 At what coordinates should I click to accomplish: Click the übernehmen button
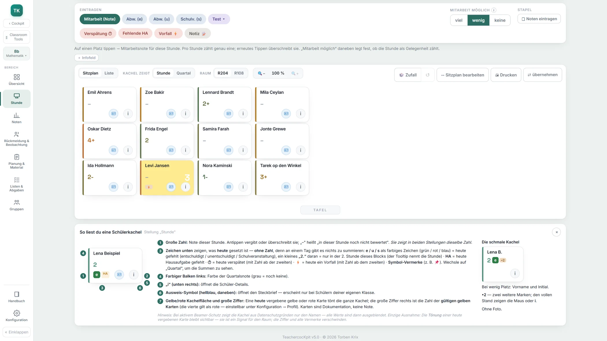pos(543,75)
